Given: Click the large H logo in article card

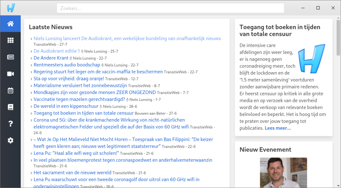Looking at the screenshot, I should click(311, 59).
